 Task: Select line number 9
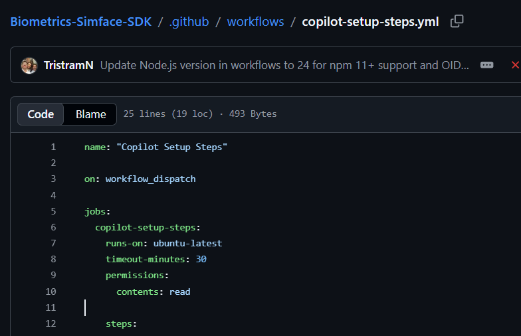point(53,275)
